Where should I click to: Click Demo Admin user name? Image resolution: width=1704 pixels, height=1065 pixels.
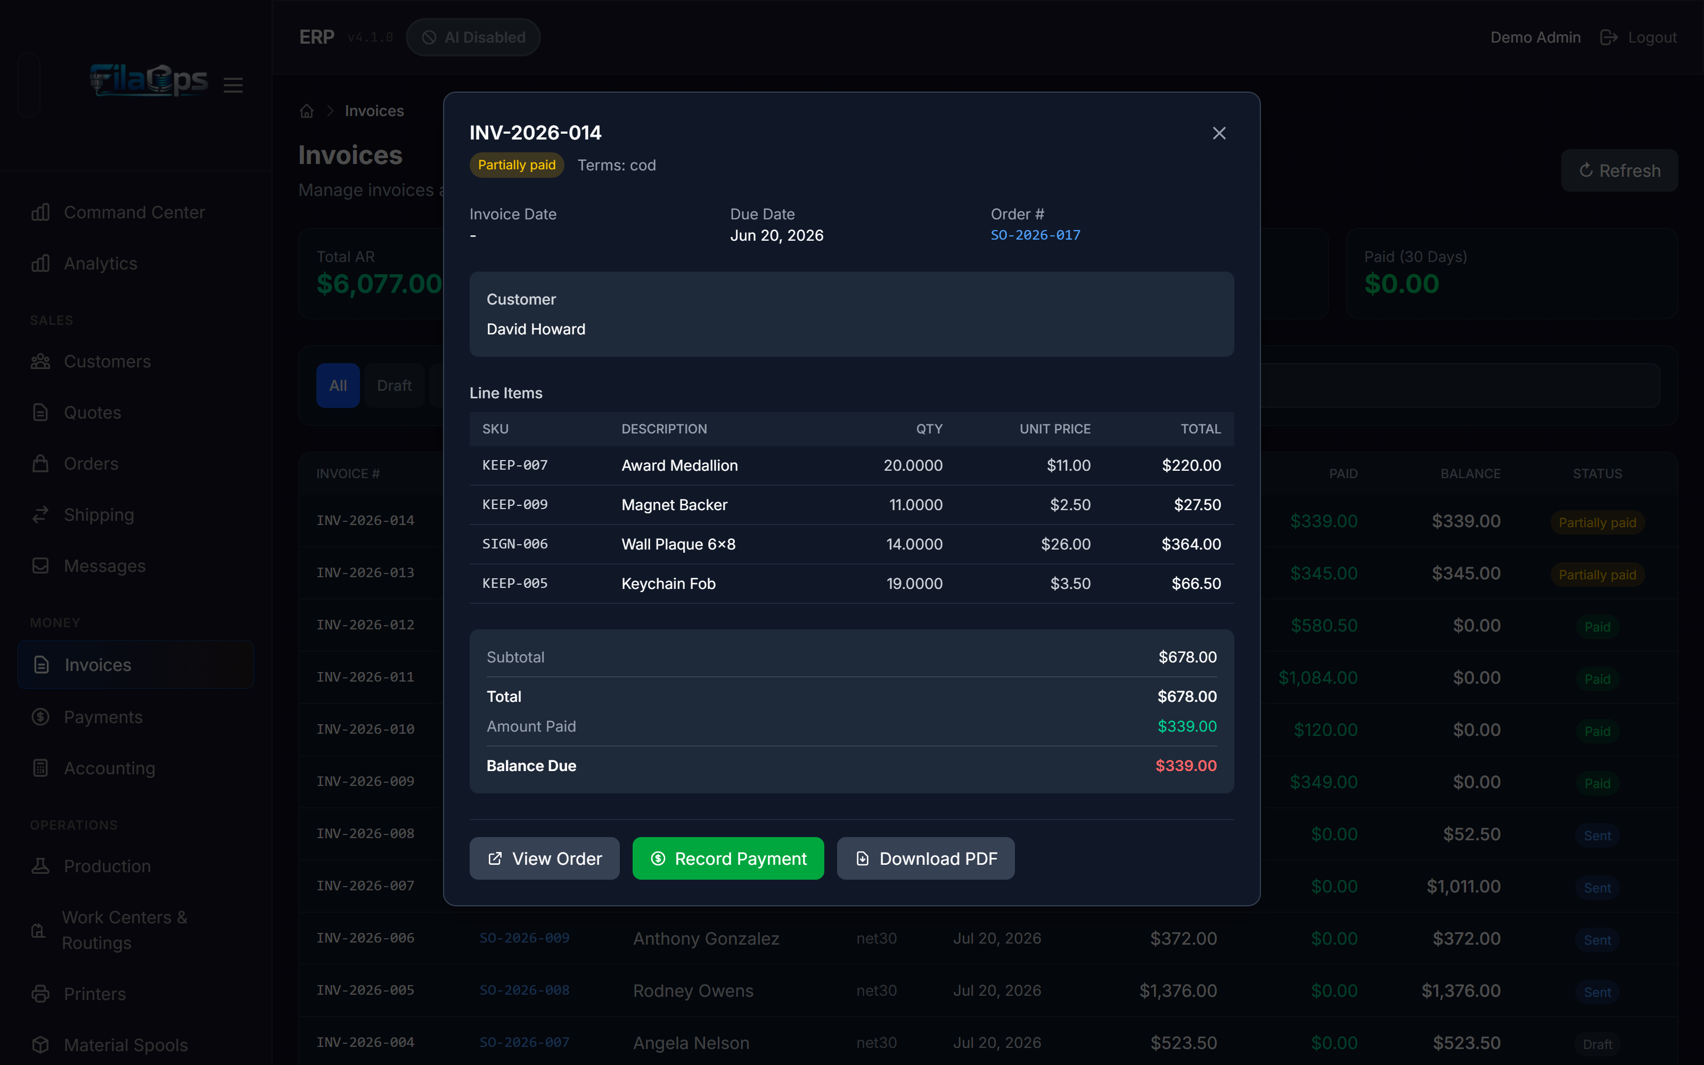pos(1535,37)
